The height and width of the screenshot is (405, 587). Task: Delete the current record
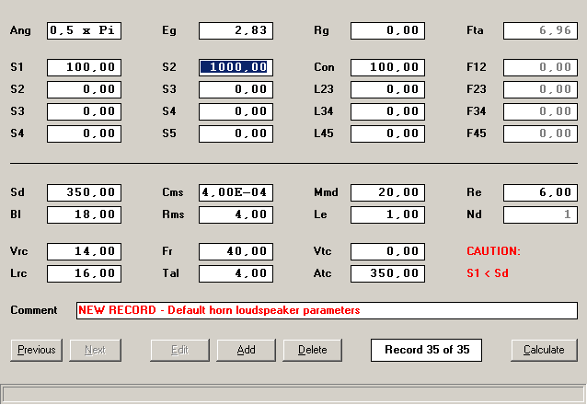(x=312, y=350)
